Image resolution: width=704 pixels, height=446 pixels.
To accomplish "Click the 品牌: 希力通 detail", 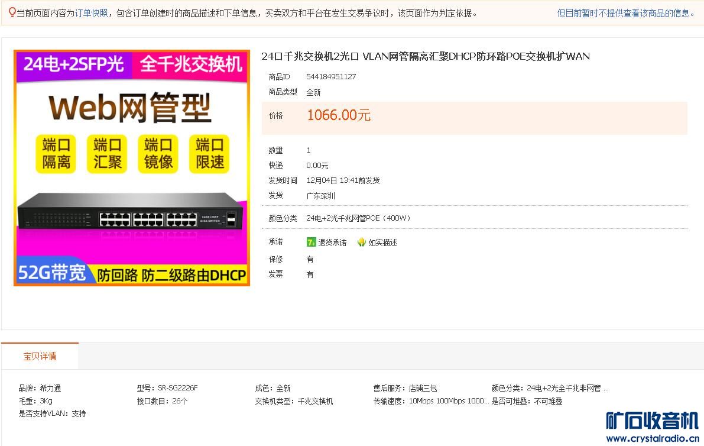I will (40, 388).
